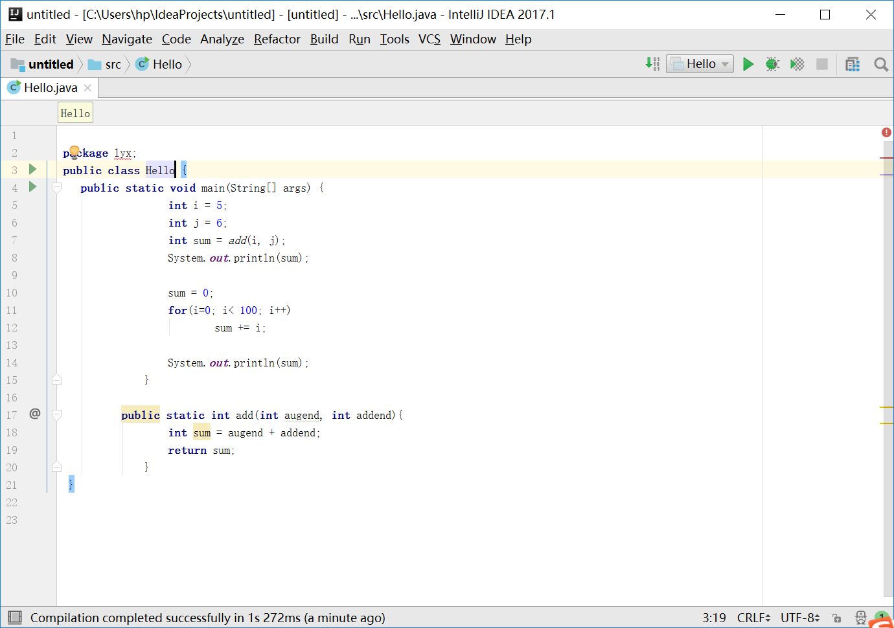
Task: Click the intention light bulb on line 2
Action: [74, 151]
